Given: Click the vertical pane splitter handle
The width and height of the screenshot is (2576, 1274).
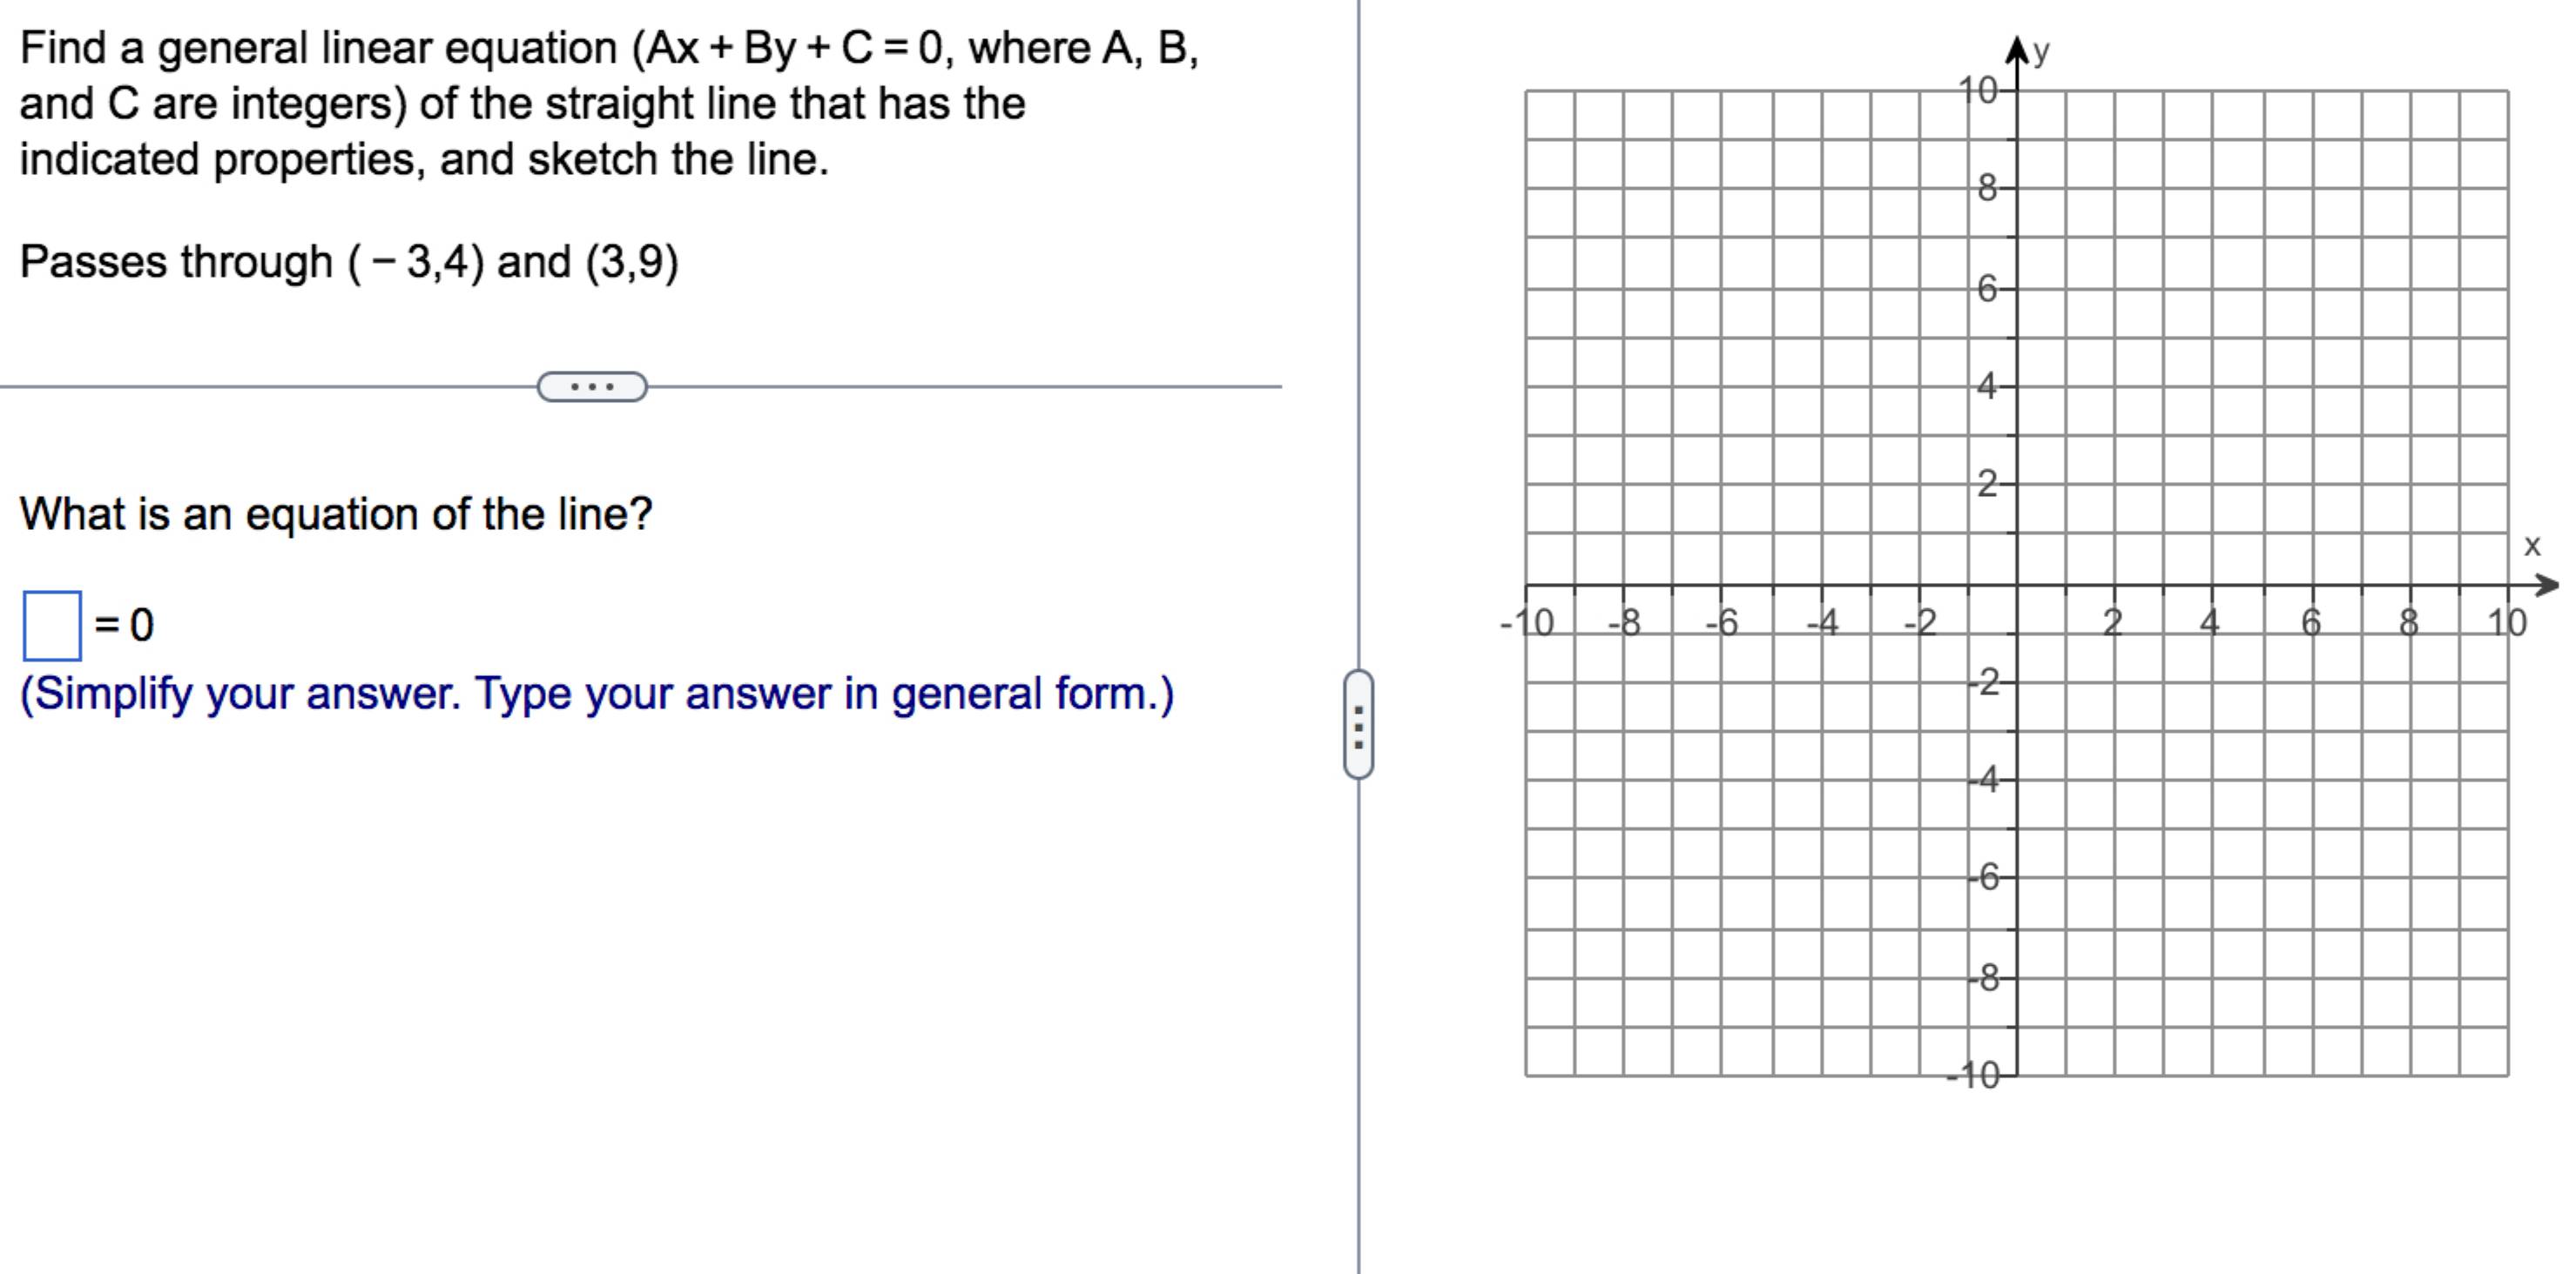Looking at the screenshot, I should (1358, 724).
